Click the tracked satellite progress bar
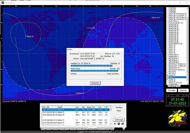Image resolution: width=190 pixels, height=133 pixels. 95,66
